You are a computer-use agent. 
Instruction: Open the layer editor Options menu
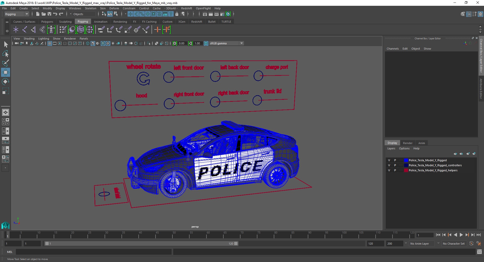pos(404,148)
